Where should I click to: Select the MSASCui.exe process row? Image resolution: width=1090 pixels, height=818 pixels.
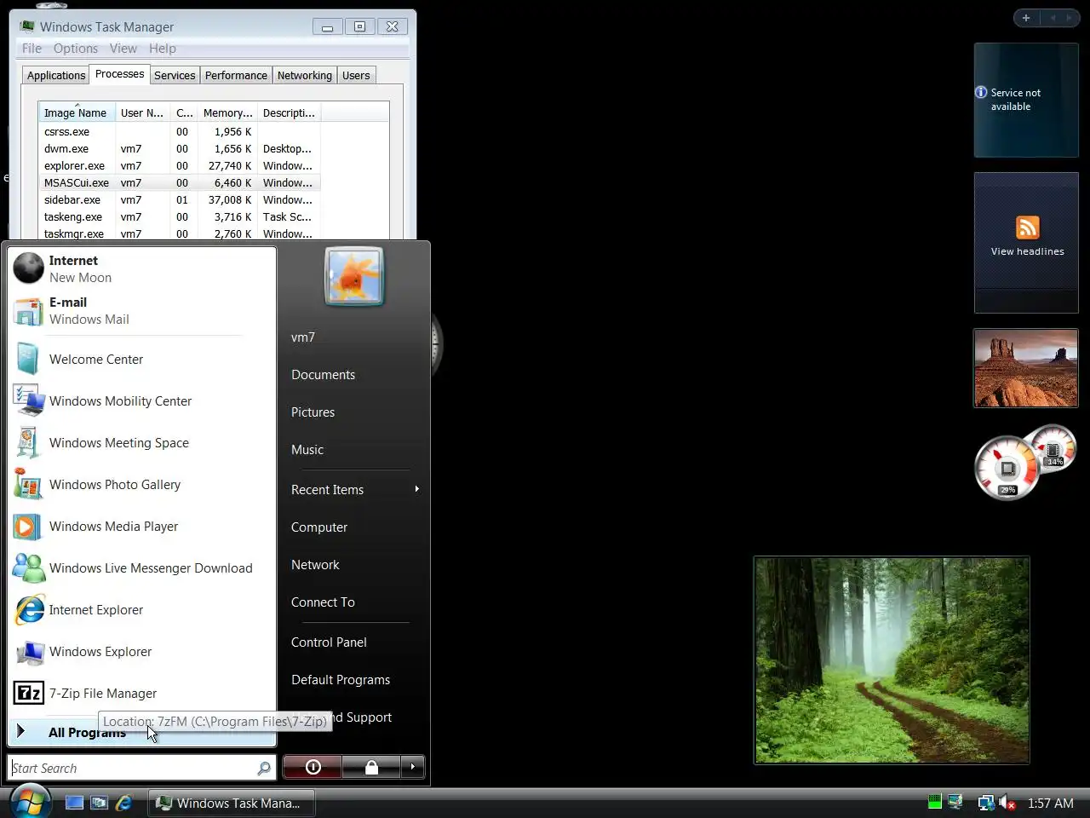click(x=180, y=182)
